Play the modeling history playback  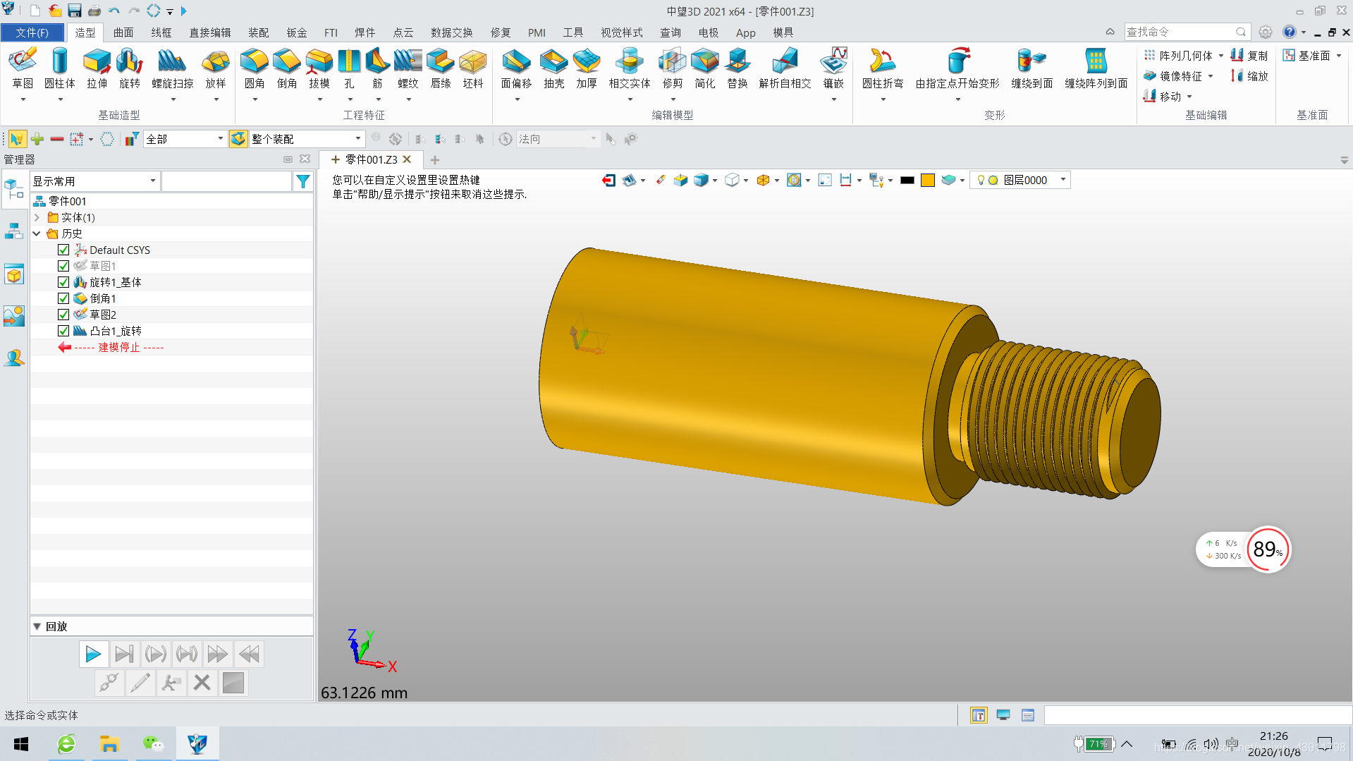[93, 655]
